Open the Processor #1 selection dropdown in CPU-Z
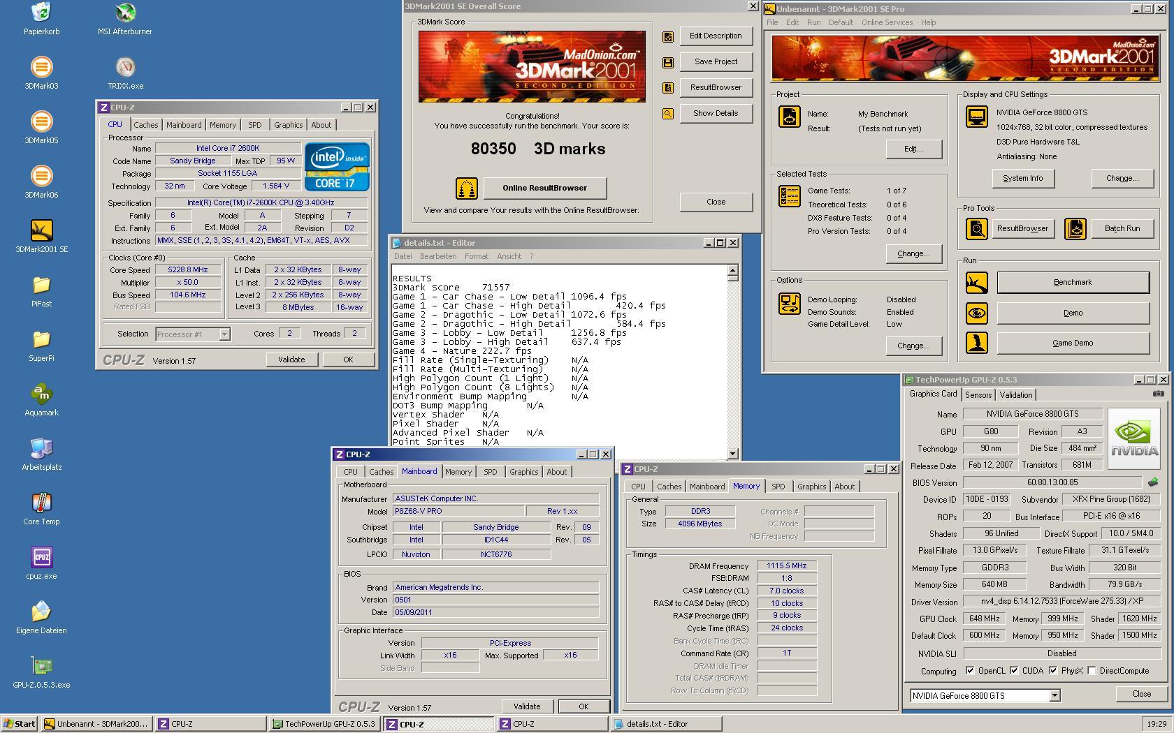 (224, 334)
